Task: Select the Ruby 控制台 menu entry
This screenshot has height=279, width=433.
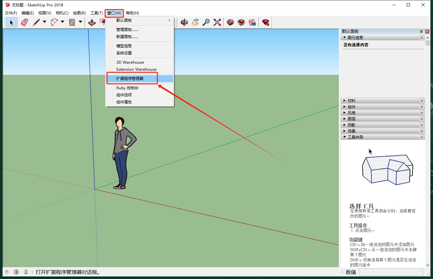Action: [x=127, y=88]
